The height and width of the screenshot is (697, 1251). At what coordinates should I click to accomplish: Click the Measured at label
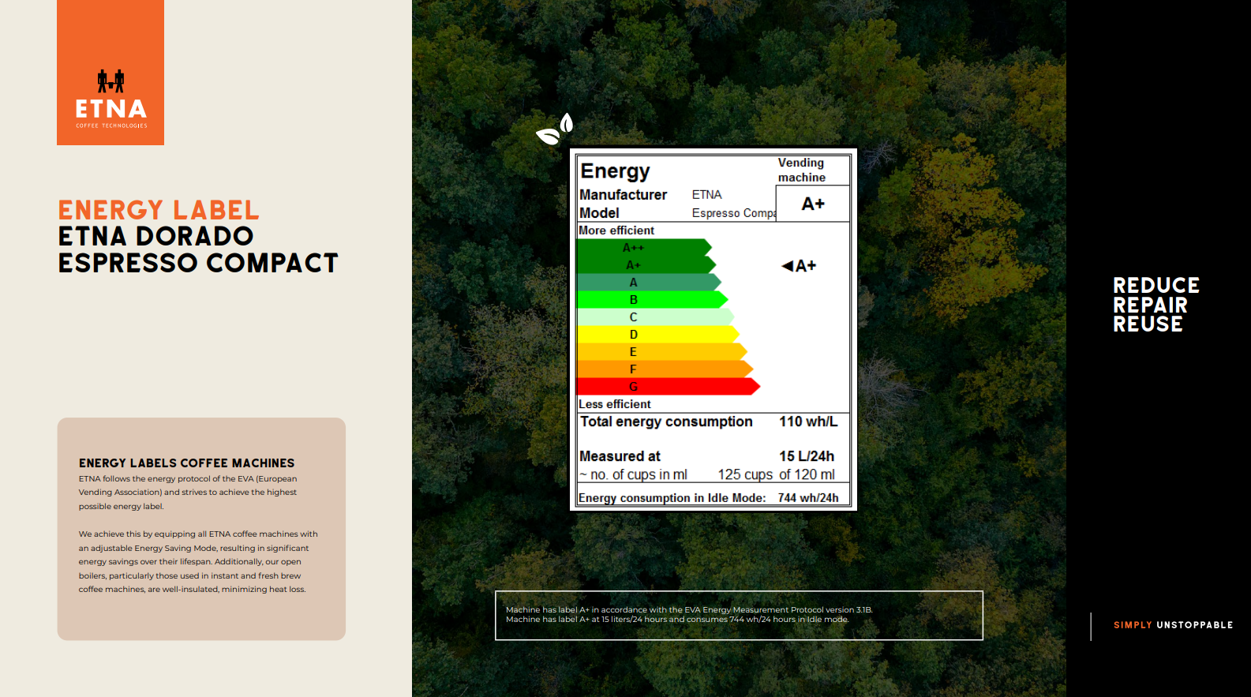[620, 456]
